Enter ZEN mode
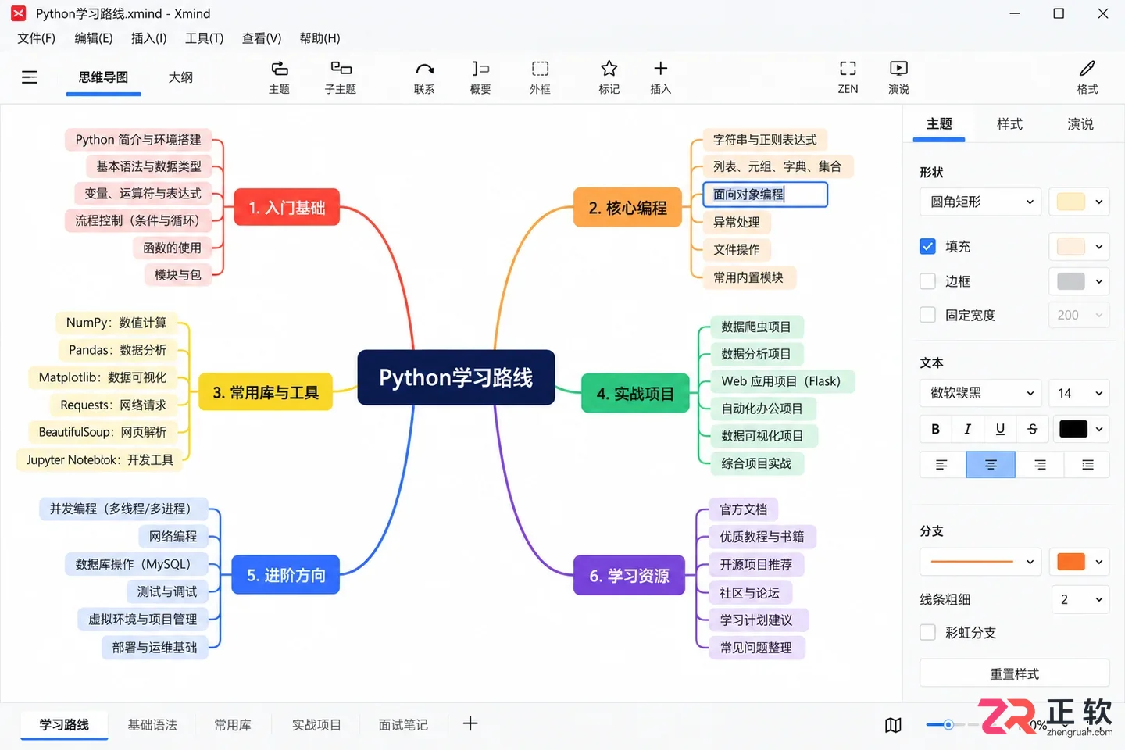Image resolution: width=1125 pixels, height=750 pixels. click(848, 77)
